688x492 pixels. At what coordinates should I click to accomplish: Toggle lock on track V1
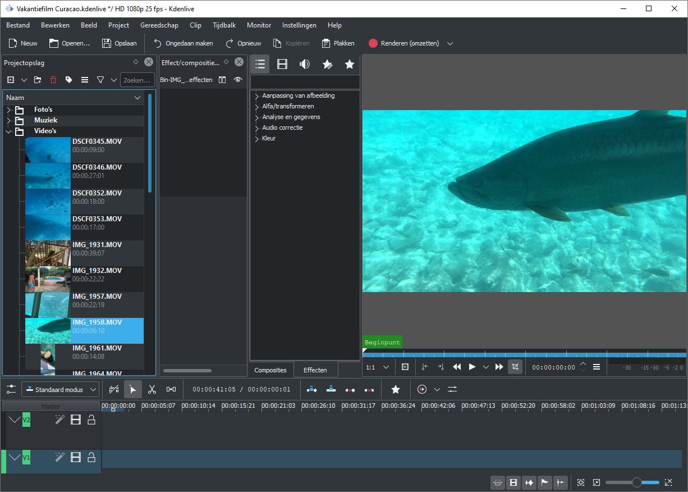91,457
